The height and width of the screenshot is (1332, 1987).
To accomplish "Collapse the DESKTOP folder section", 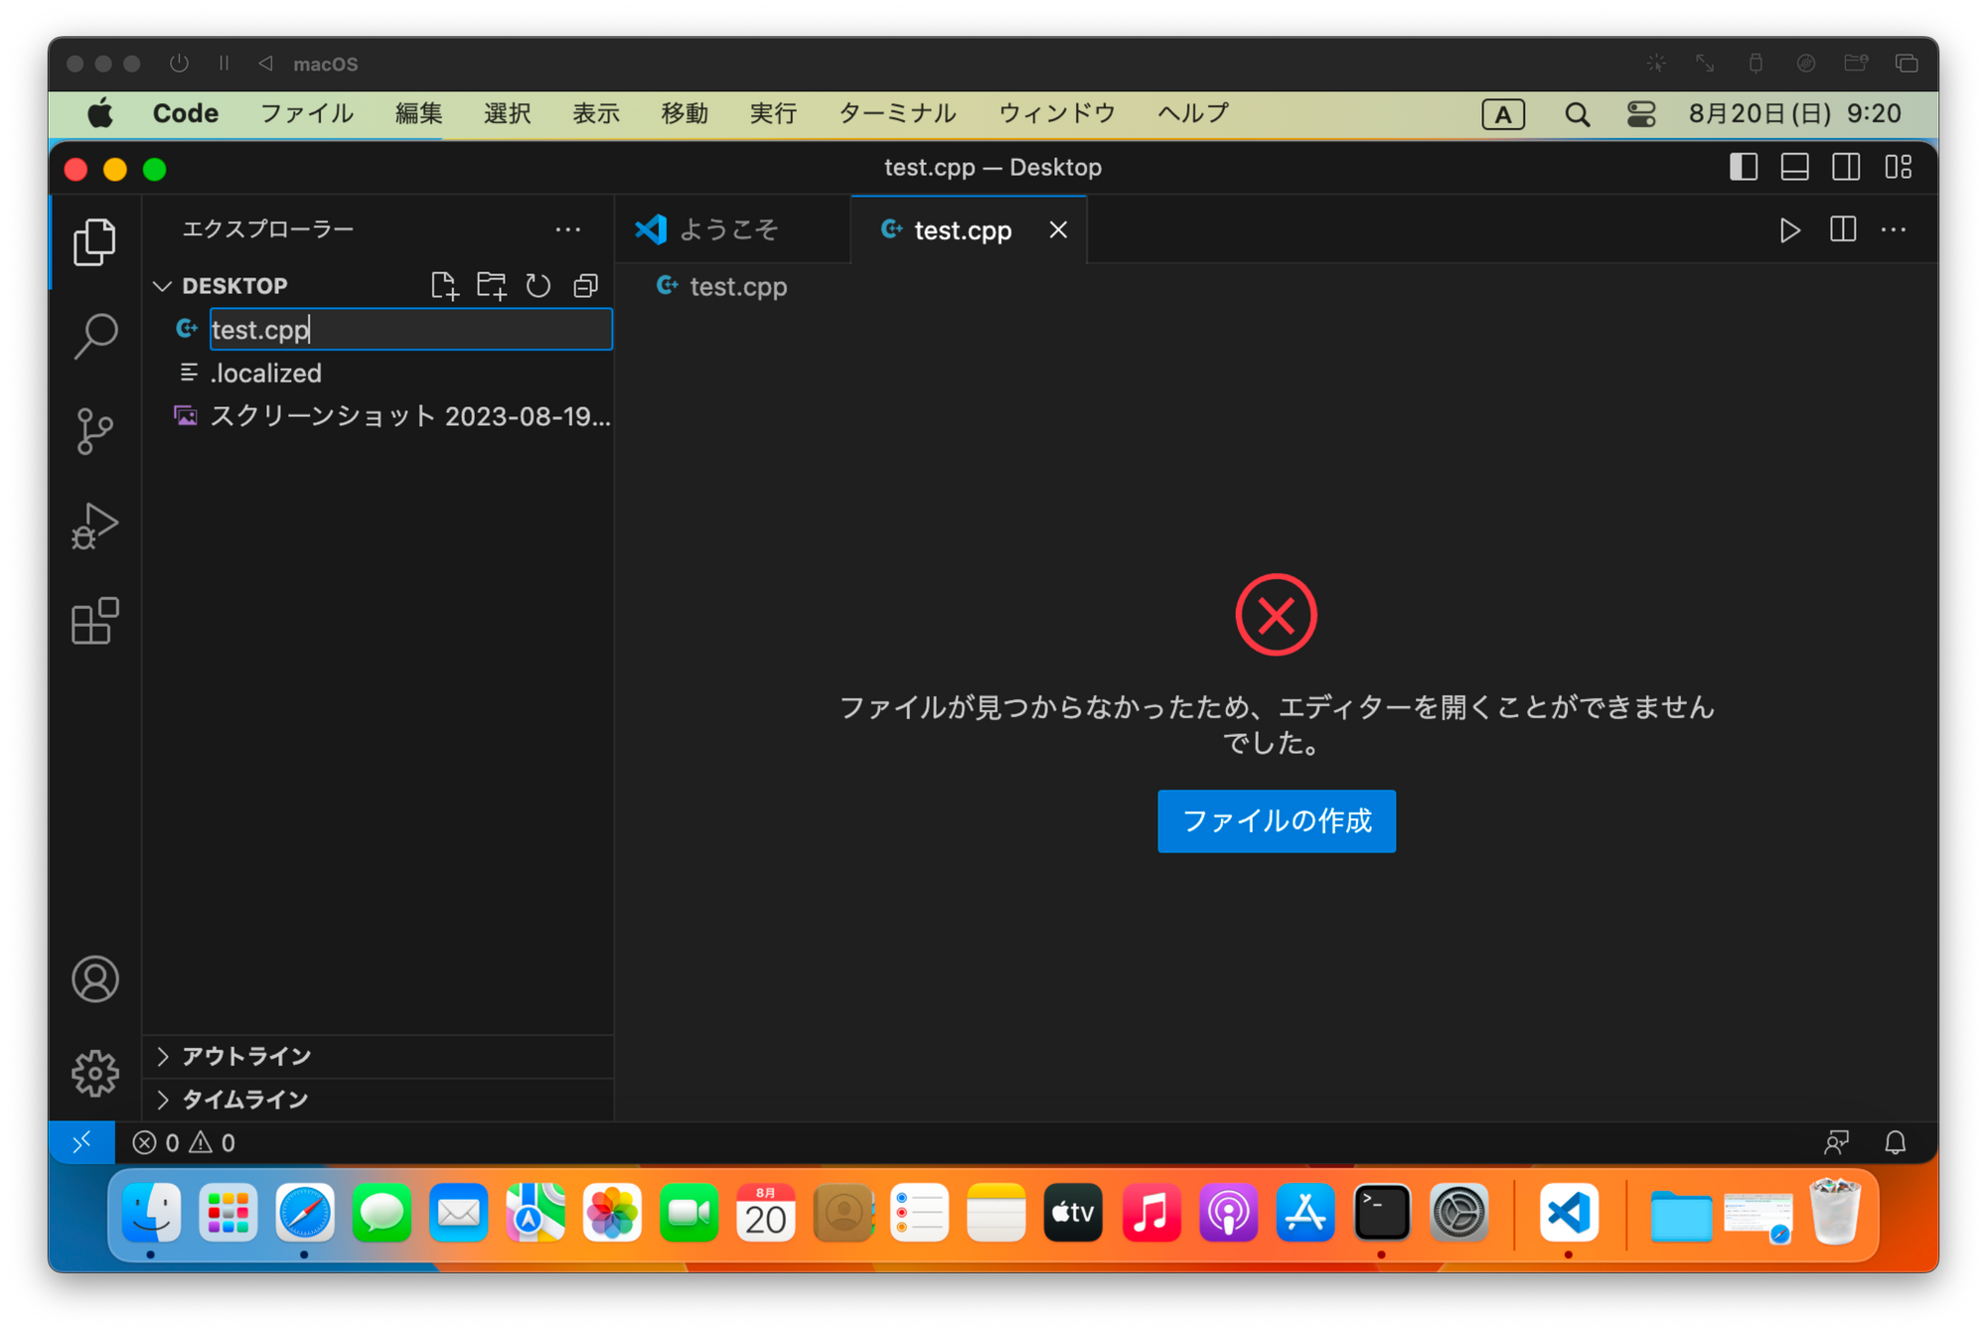I will coord(163,286).
